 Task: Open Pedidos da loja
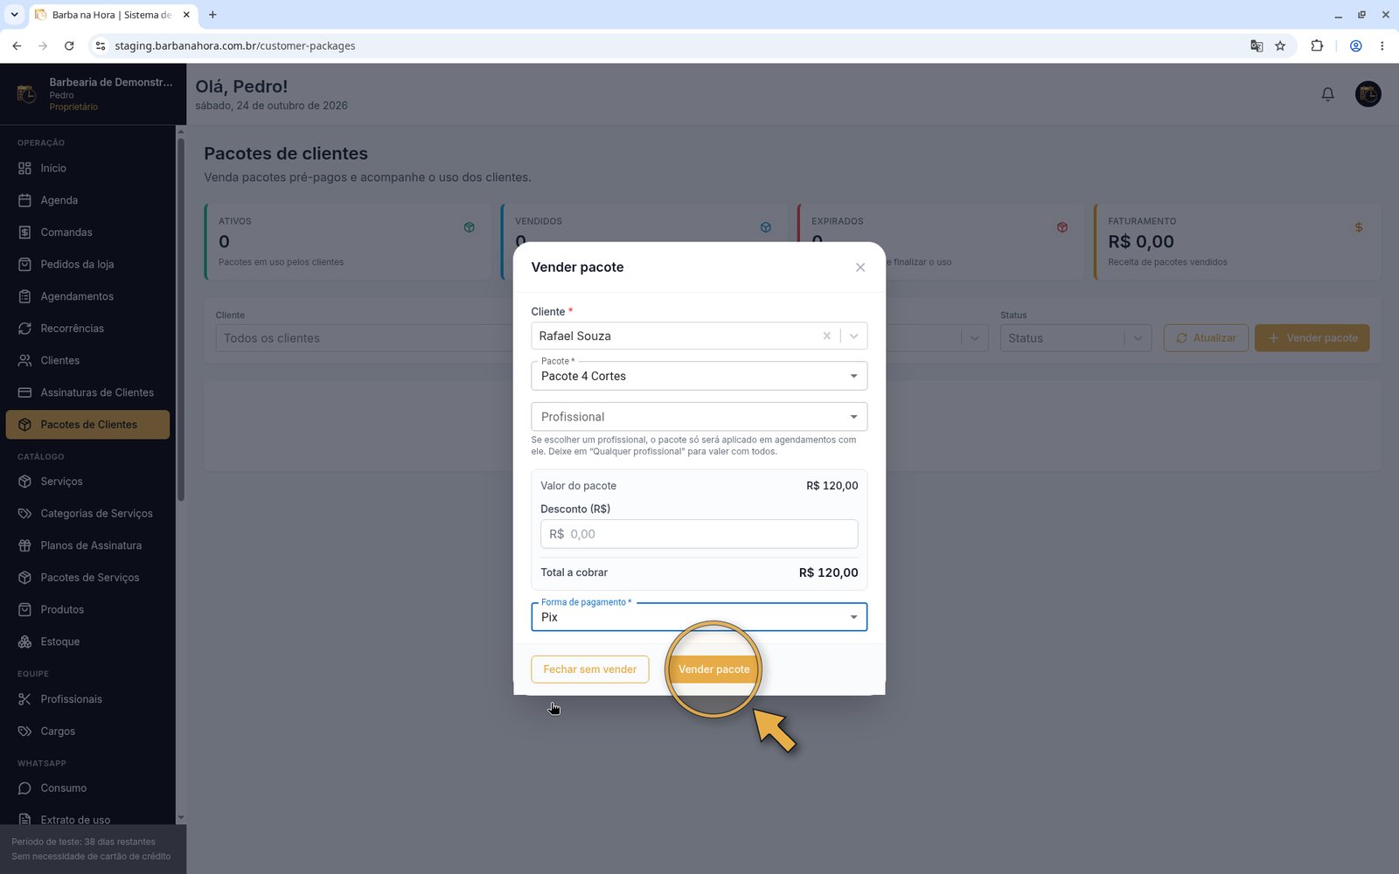point(87,264)
